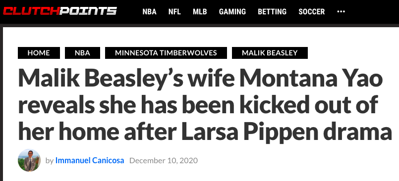Navigate to the BETTING section
Screen dimensions: 399x181
click(x=272, y=12)
